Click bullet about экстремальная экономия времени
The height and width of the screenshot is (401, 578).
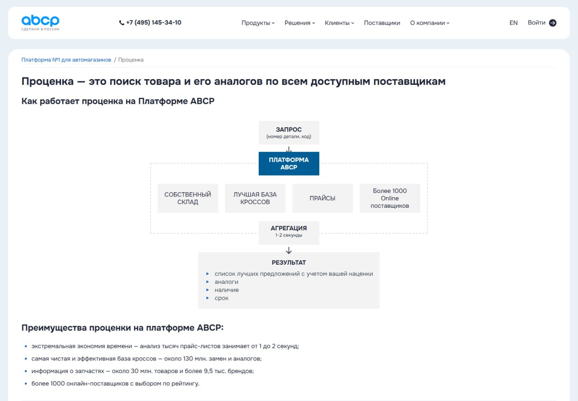[165, 346]
